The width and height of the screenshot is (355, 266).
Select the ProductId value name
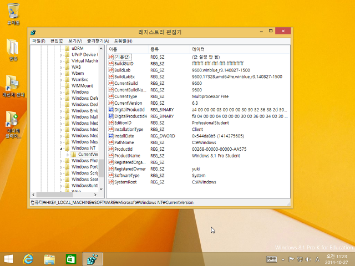coord(123,149)
